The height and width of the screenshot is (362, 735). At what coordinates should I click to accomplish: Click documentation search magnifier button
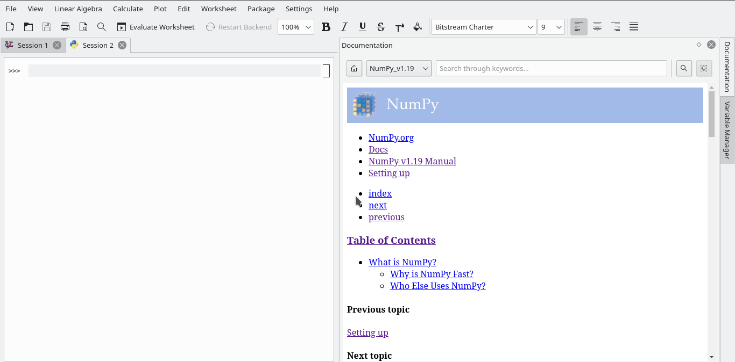[x=684, y=68]
